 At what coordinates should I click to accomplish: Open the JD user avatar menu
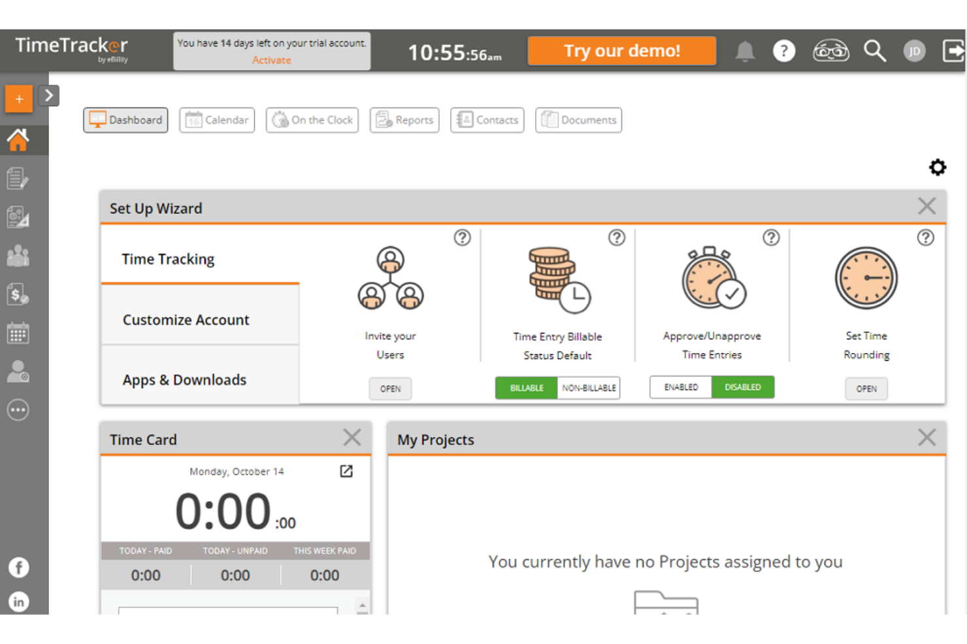914,51
